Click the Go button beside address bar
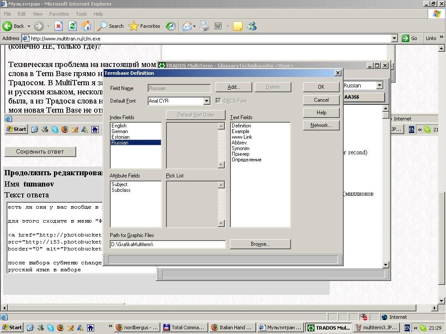The width and height of the screenshot is (446, 334). [x=409, y=38]
